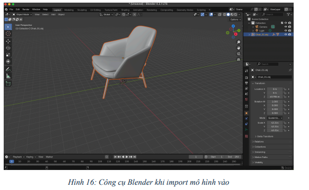The width and height of the screenshot is (309, 190).
Task: Enable X-ray toggle in viewport header
Action: click(220, 15)
